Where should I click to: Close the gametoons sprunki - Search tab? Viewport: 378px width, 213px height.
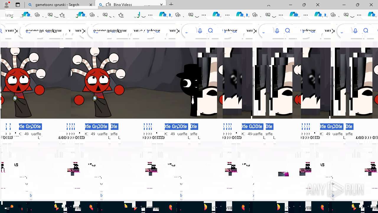pyautogui.click(x=91, y=5)
